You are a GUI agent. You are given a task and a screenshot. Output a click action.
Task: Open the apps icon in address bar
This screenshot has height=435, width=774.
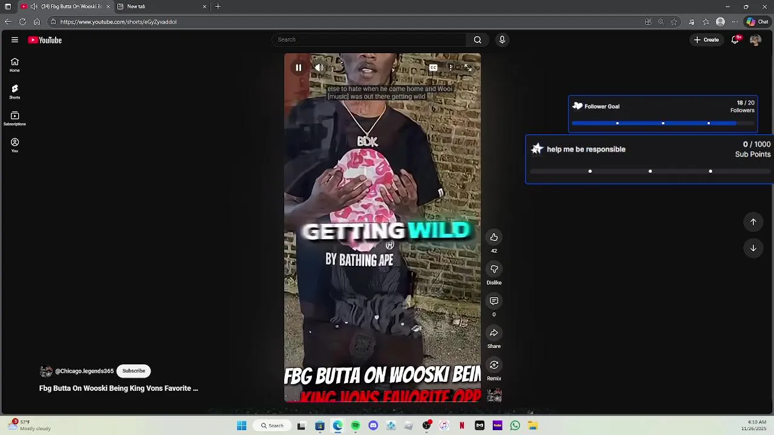(648, 22)
